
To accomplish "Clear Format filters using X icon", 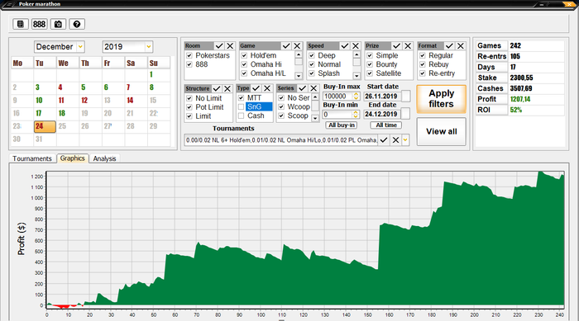I will (x=460, y=45).
